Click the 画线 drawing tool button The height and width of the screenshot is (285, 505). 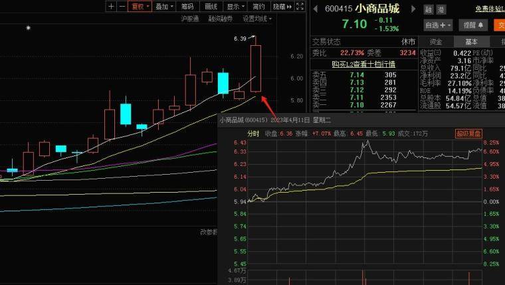211,7
